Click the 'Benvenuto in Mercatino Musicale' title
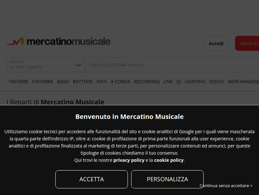This screenshot has width=259, height=195. coord(129,117)
